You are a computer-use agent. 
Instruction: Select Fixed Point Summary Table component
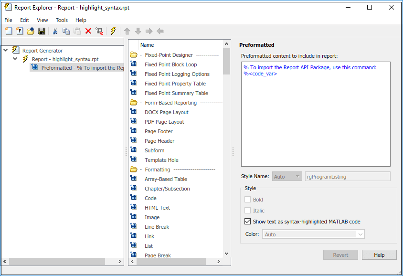point(176,93)
